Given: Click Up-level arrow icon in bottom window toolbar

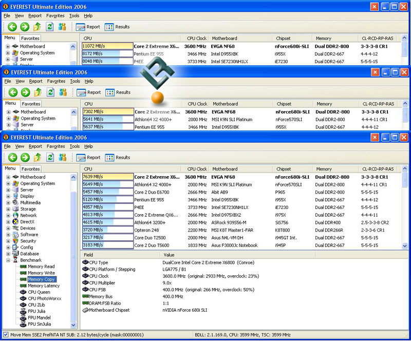Looking at the screenshot, I should pyautogui.click(x=38, y=157).
